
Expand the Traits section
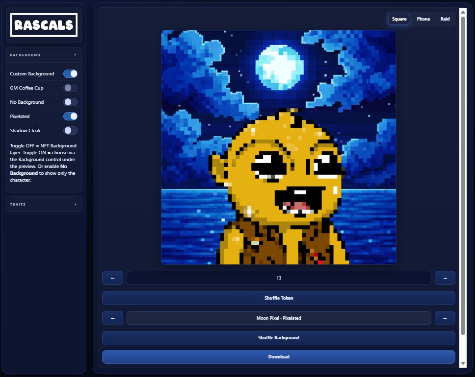click(x=44, y=204)
